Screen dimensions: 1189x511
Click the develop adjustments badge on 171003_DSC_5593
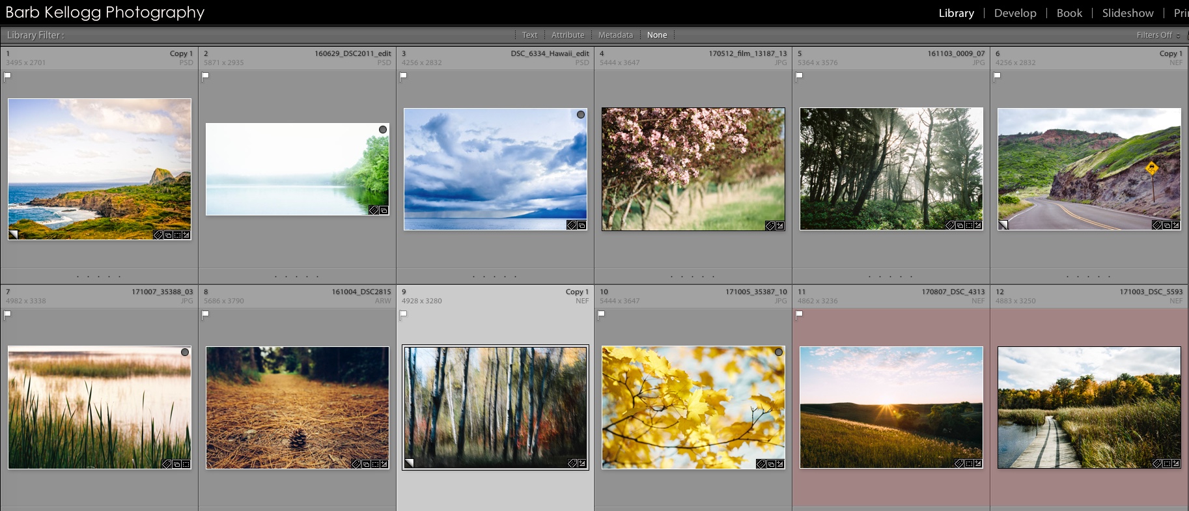(x=1176, y=463)
